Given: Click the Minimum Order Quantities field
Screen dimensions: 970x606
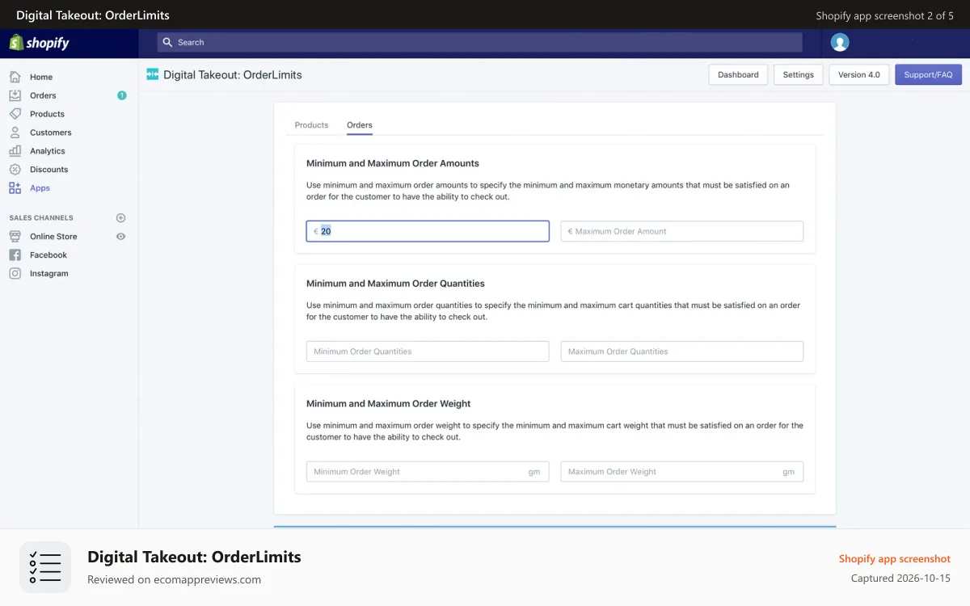Looking at the screenshot, I should point(428,351).
